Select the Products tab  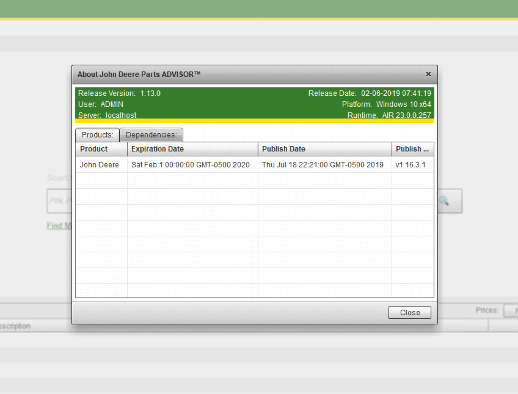tap(97, 135)
